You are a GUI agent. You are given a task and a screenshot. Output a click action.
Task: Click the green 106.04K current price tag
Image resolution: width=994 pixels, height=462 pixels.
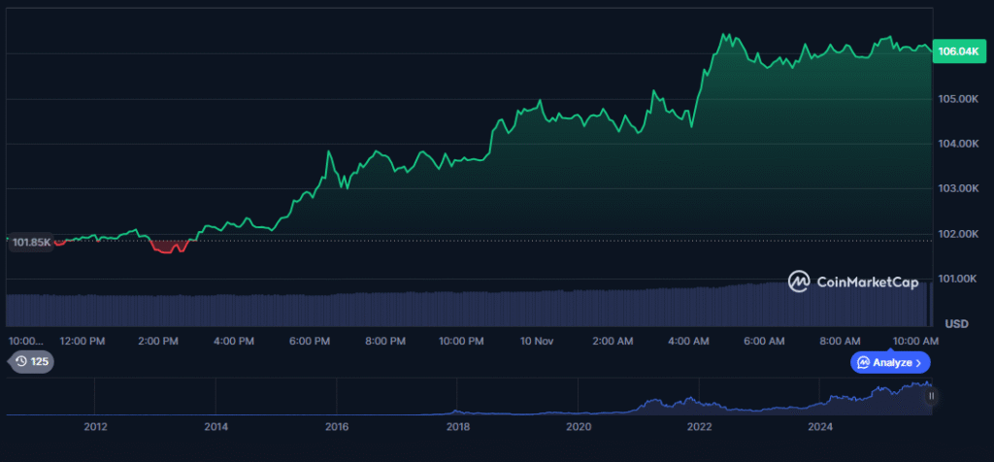(x=956, y=51)
